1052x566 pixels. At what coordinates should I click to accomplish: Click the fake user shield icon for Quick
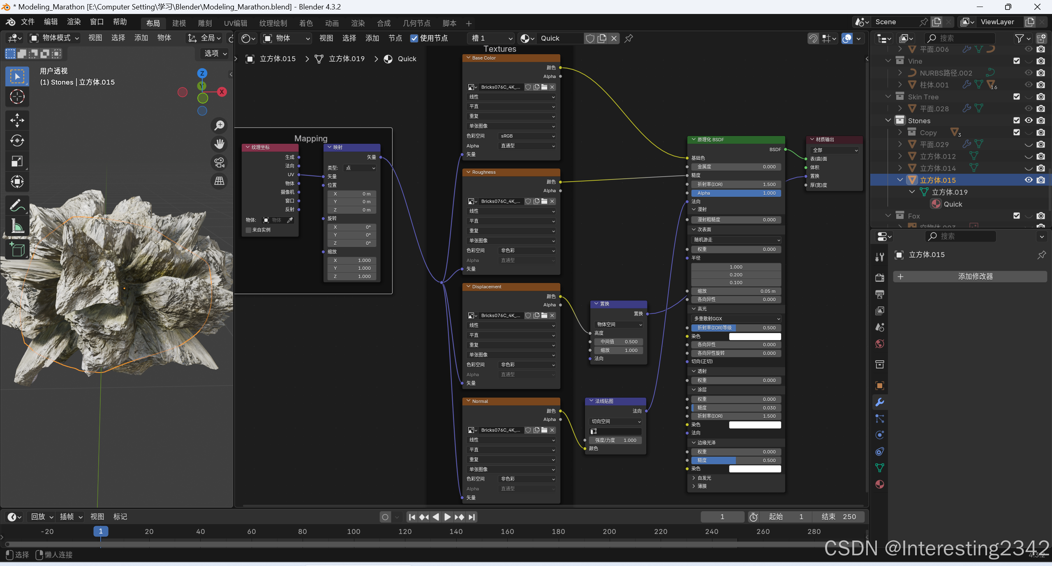[590, 39]
